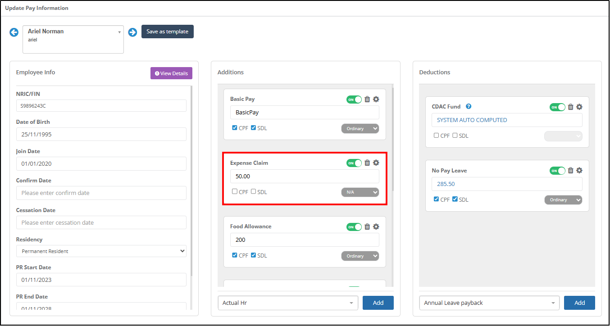Click the Date of Birth field
This screenshot has height=326, width=610.
(x=101, y=134)
